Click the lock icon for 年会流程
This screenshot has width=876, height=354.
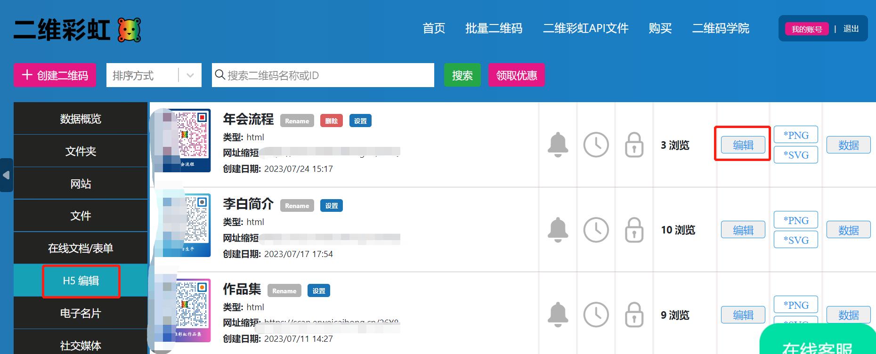point(634,145)
